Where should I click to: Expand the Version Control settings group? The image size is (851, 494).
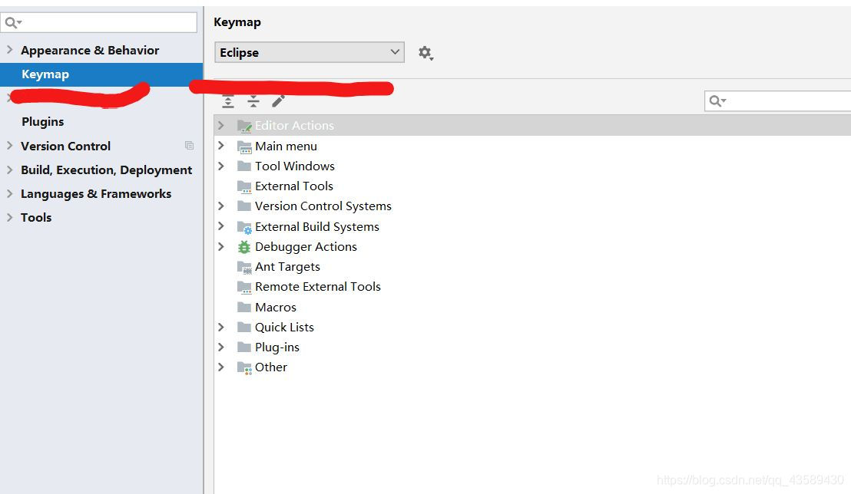click(x=9, y=145)
